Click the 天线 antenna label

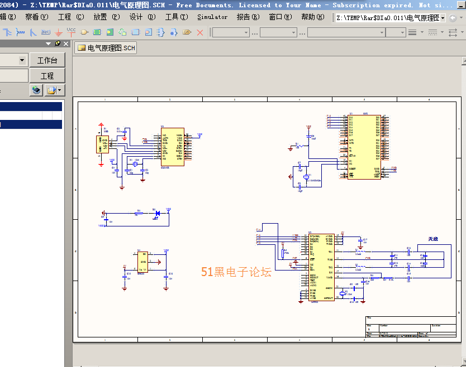(432, 239)
